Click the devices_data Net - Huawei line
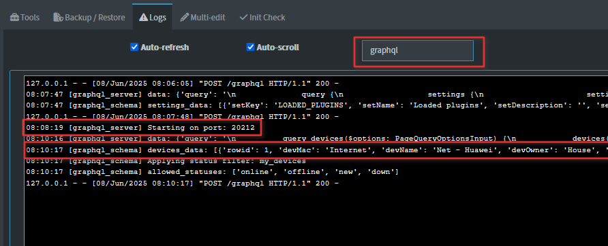608x246 pixels. pos(316,150)
